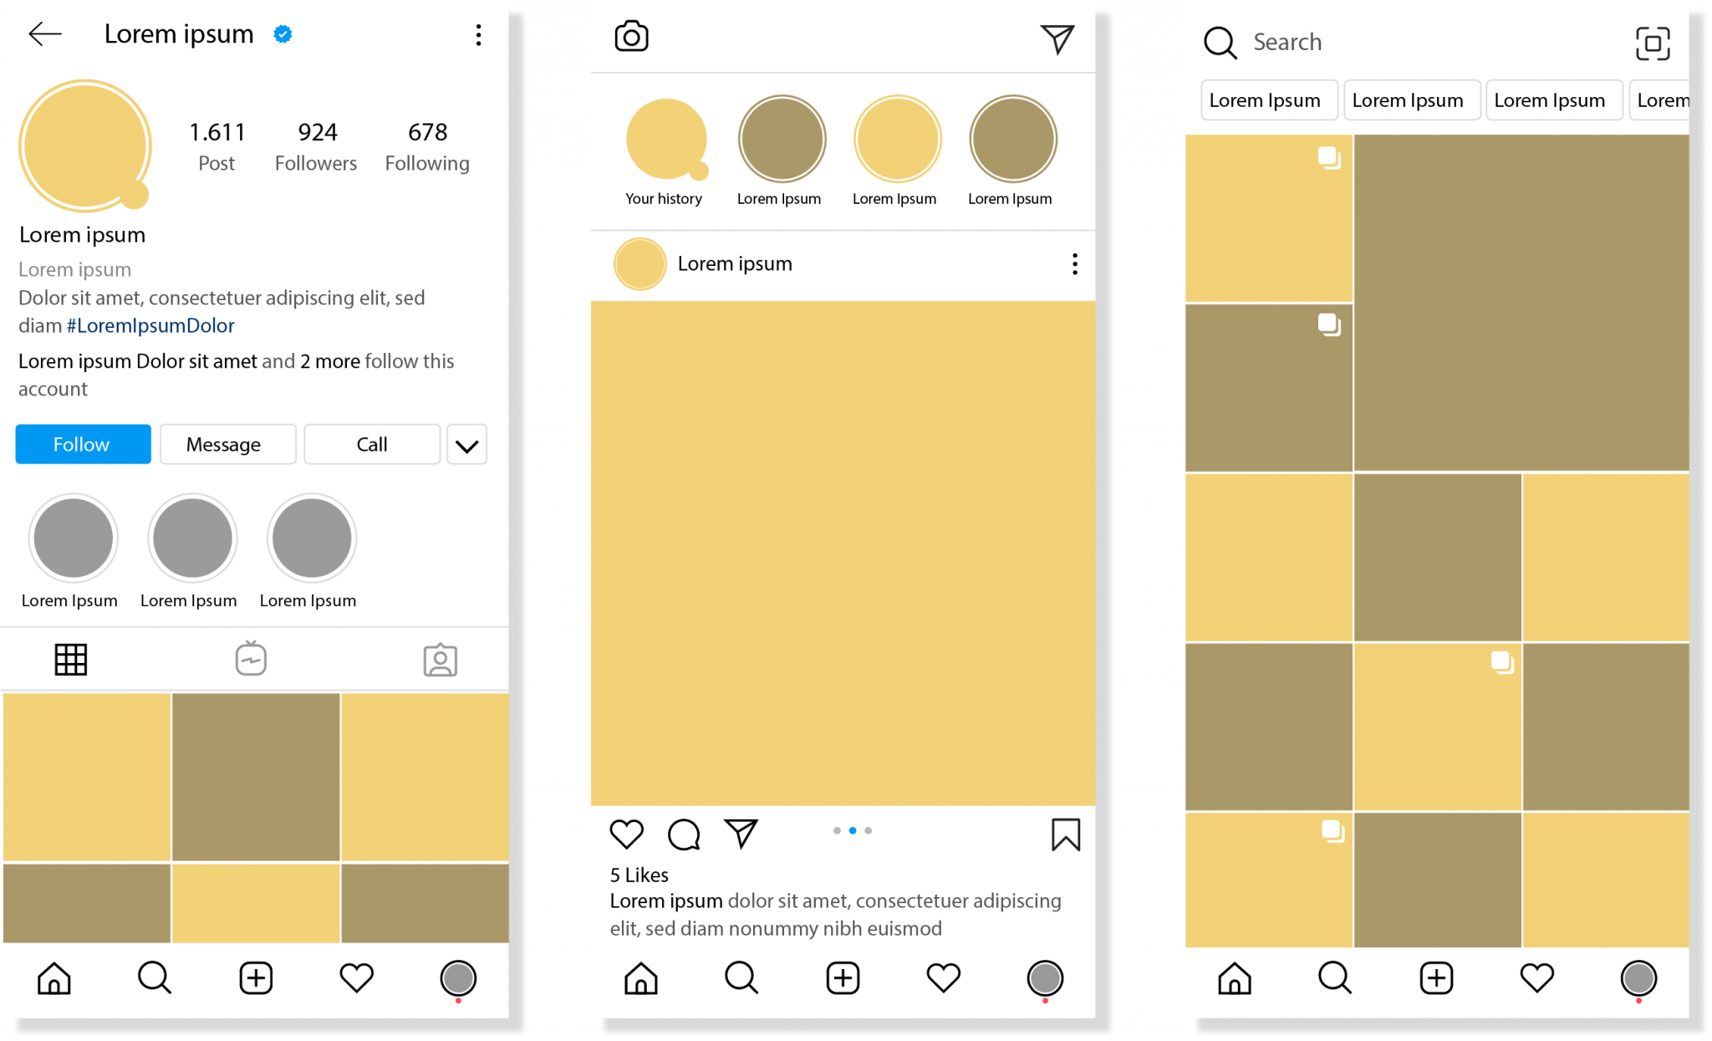The height and width of the screenshot is (1041, 1712).
Task: Toggle Follow button on profile
Action: click(x=79, y=441)
